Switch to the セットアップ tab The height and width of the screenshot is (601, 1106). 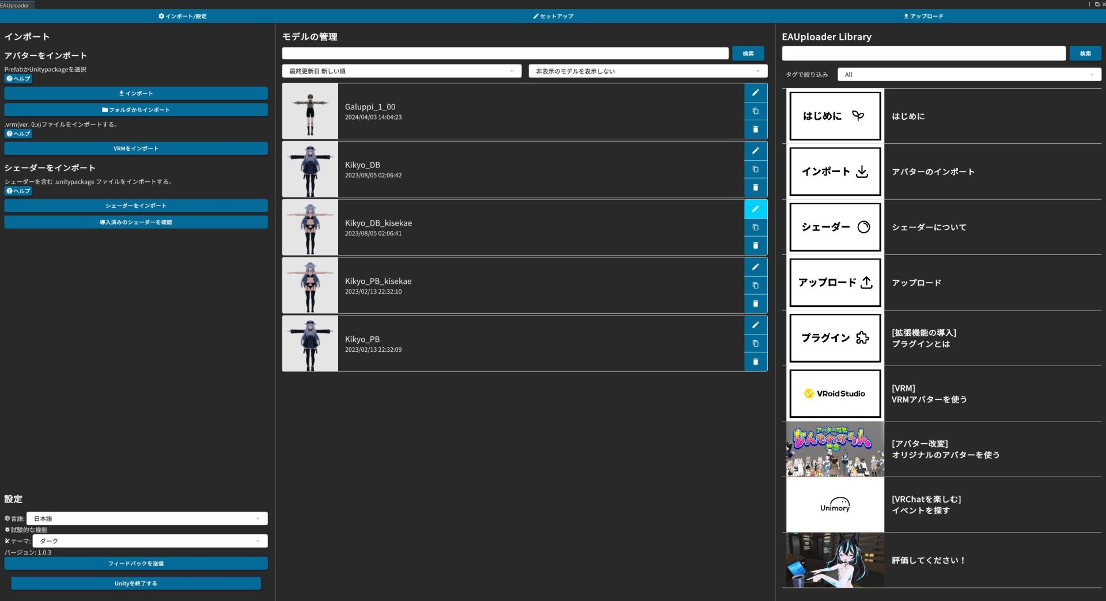553,16
